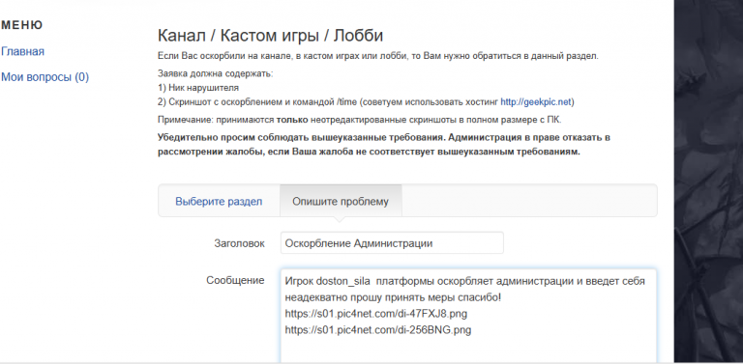
Task: Open Мои вопросы (0) link
Action: (45, 76)
